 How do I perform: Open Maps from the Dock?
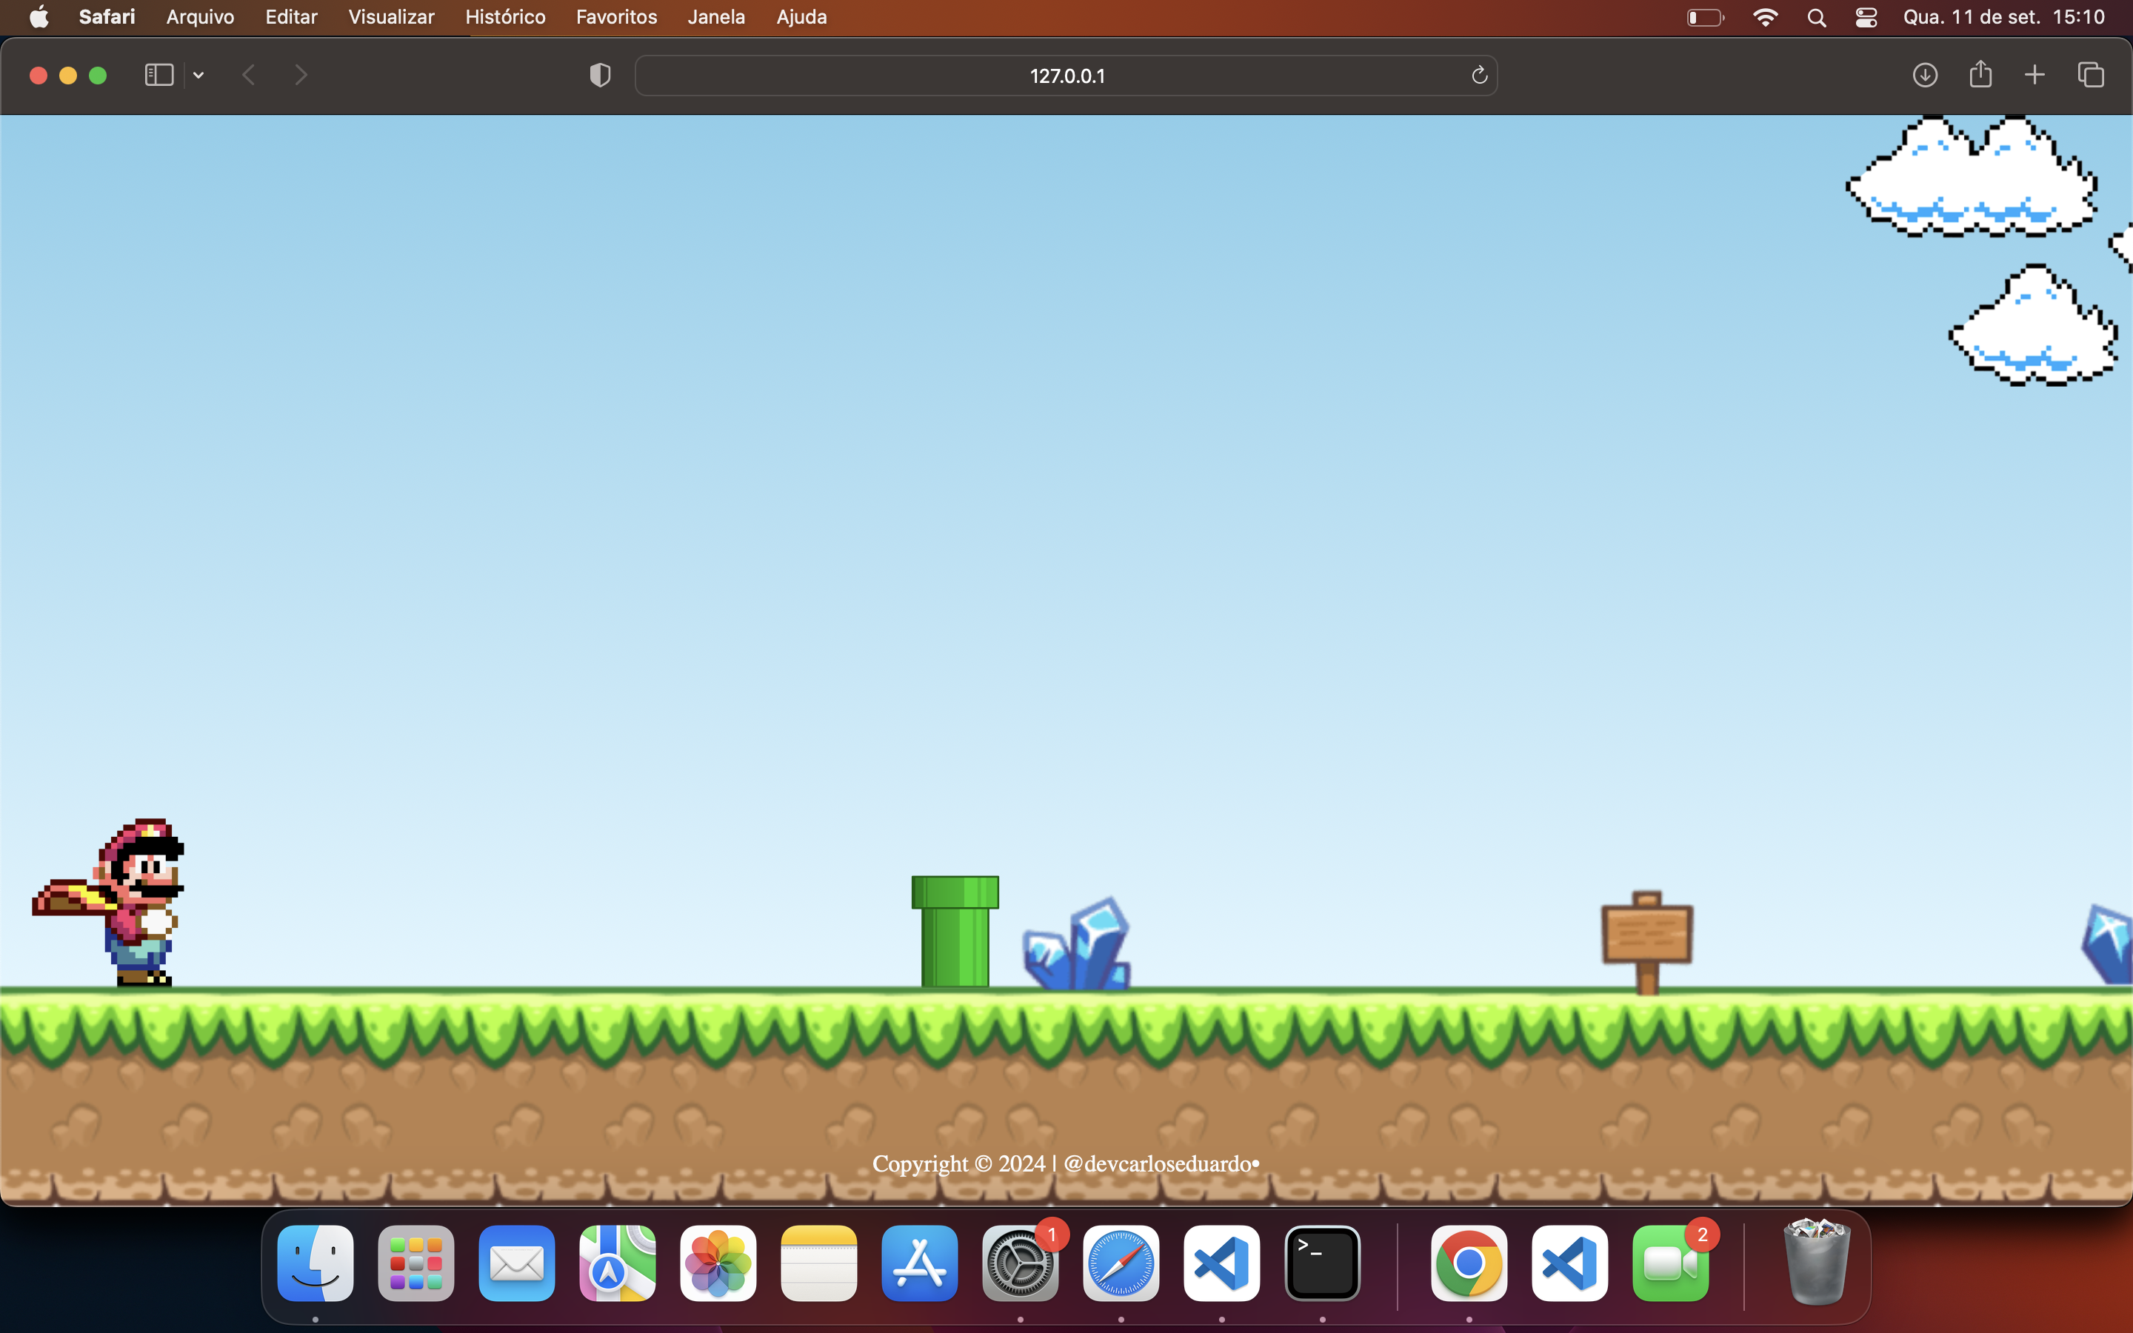pos(617,1263)
